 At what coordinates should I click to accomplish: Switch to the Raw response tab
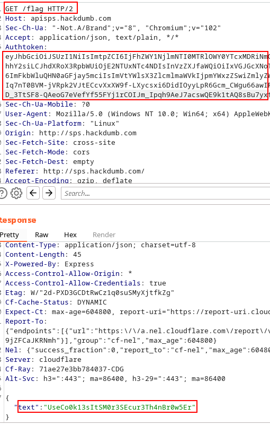[x=42, y=235]
